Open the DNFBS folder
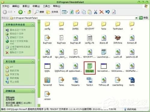This screenshot has height=112, width=150. coord(75,26)
